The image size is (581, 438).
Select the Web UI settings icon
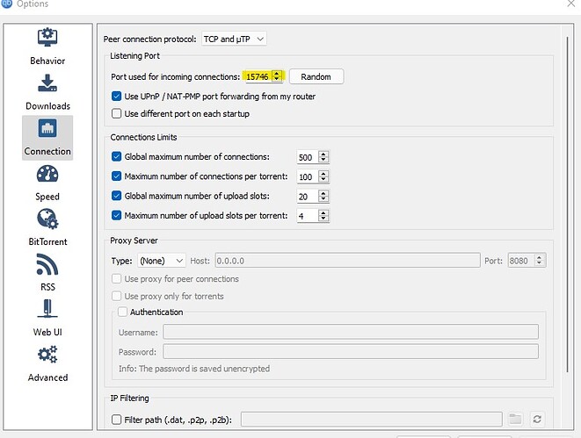(47, 317)
